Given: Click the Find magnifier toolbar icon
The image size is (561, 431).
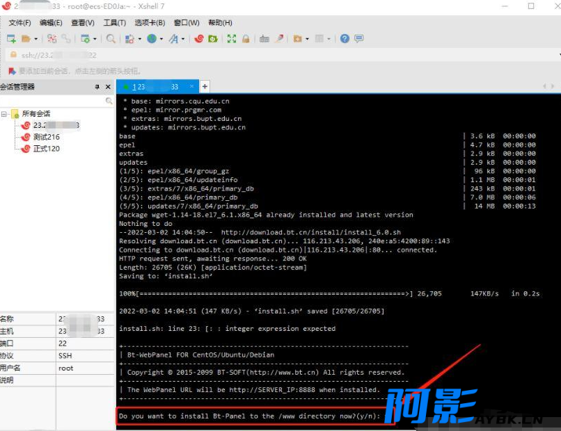Looking at the screenshot, I should (111, 39).
